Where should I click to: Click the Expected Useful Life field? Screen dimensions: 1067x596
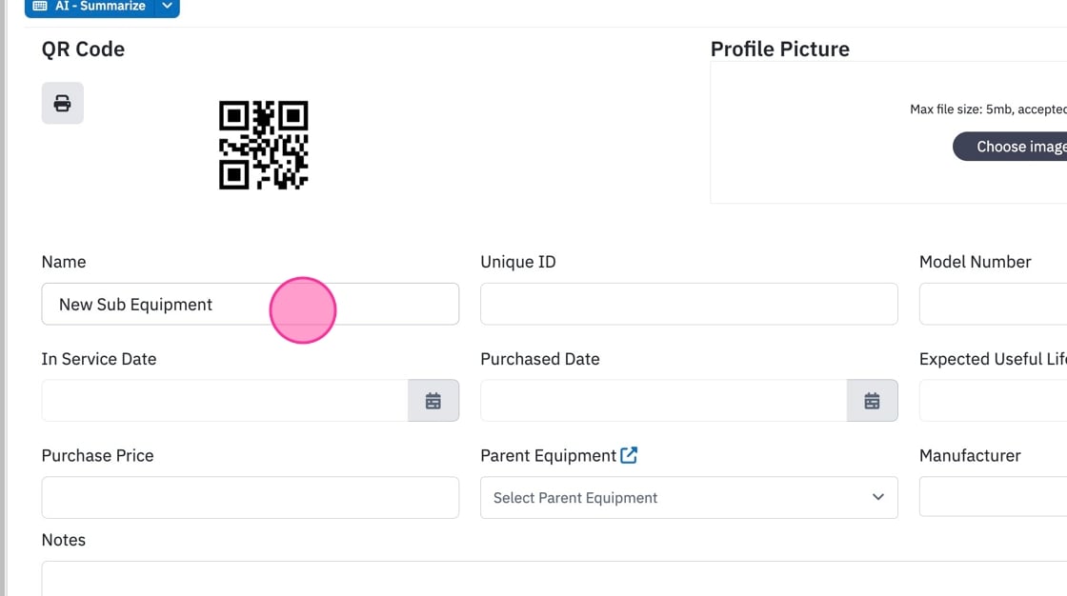click(994, 401)
